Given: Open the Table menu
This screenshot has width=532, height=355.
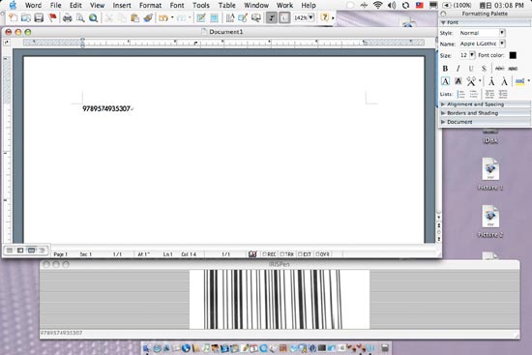Looking at the screenshot, I should point(226,5).
